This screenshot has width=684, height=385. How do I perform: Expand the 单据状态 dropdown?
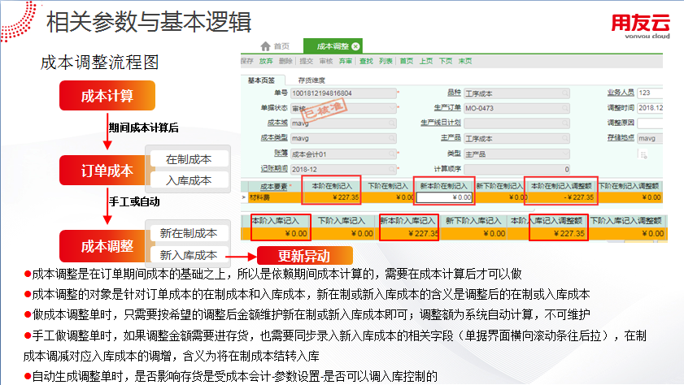point(391,108)
